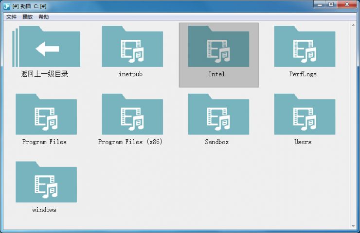Image resolution: width=360 pixels, height=233 pixels.
Task: Open the 文件 menu
Action: tap(11, 17)
